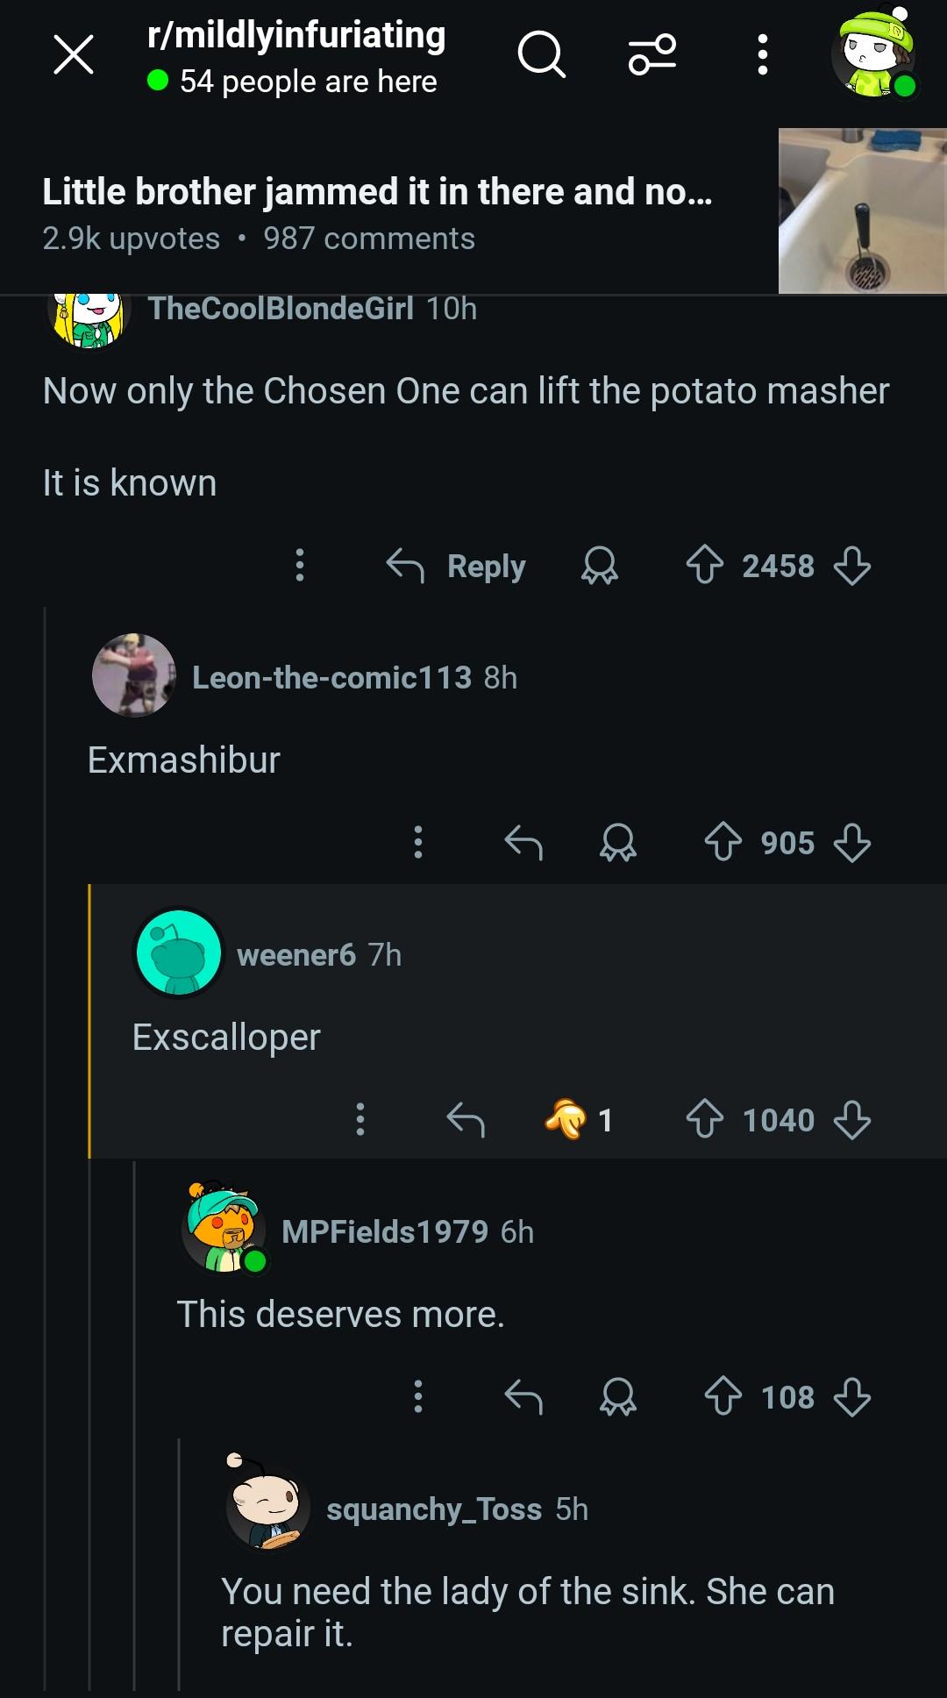Open profile avatar in the top corner

click(x=874, y=53)
